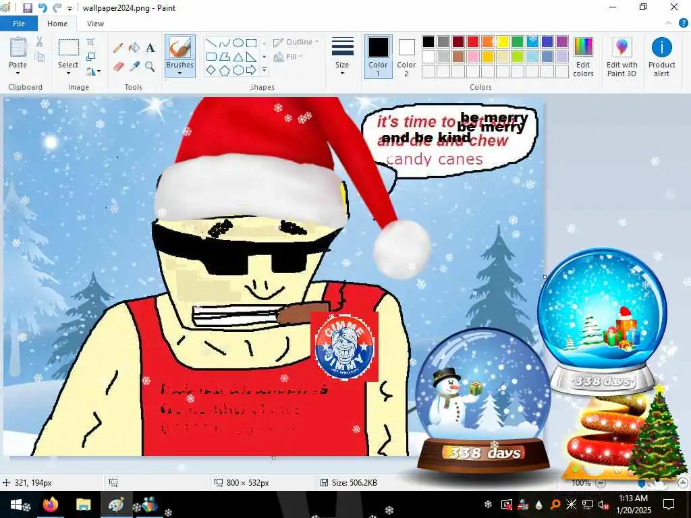Image resolution: width=691 pixels, height=518 pixels.
Task: Click the 100% zoom level text
Action: (x=581, y=483)
